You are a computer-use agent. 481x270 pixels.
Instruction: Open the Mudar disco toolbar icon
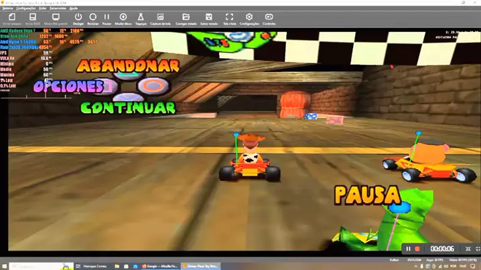[123, 17]
